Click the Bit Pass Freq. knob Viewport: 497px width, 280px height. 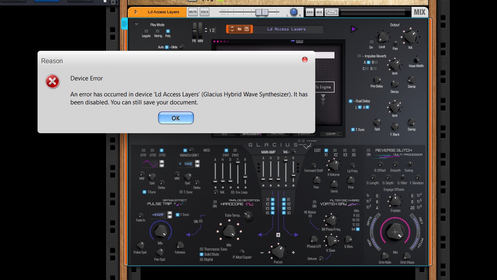pos(331,220)
